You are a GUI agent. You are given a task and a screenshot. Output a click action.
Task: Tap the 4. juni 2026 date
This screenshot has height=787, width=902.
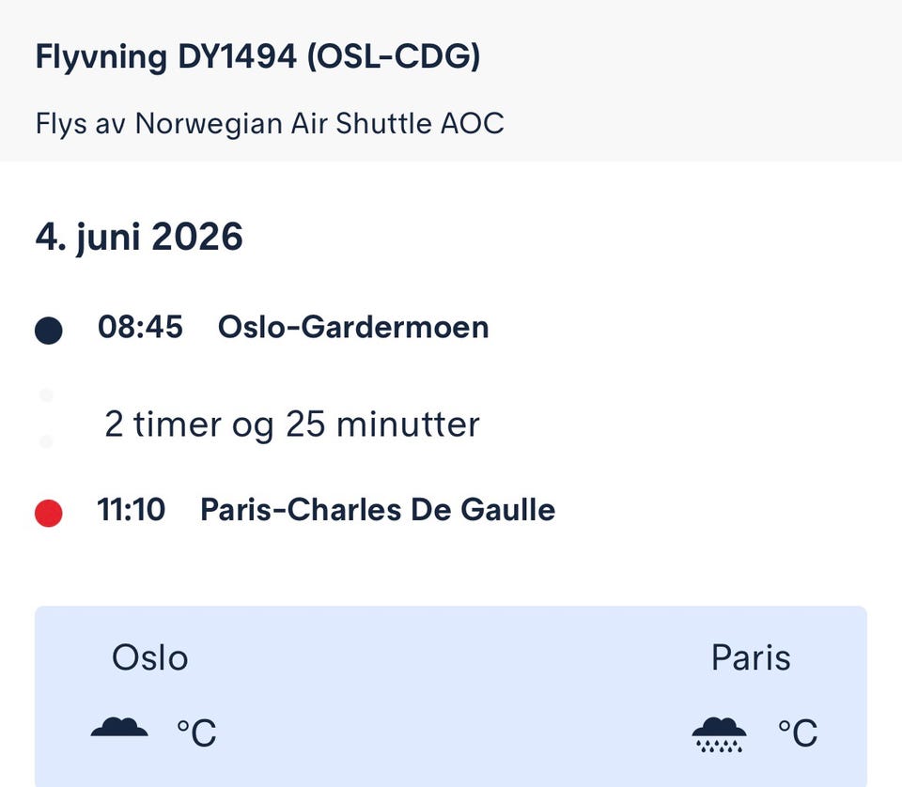139,237
